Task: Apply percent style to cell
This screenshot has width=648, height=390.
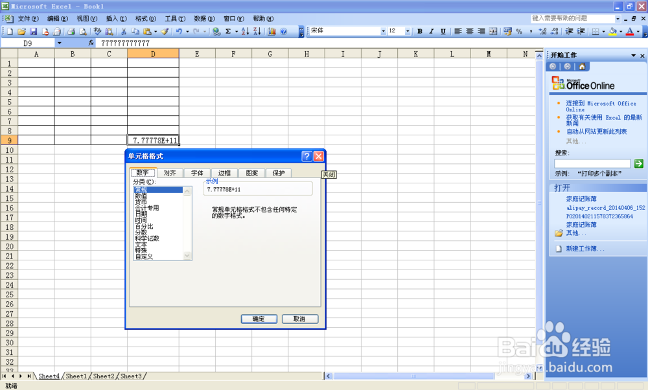Action: pyautogui.click(x=520, y=31)
